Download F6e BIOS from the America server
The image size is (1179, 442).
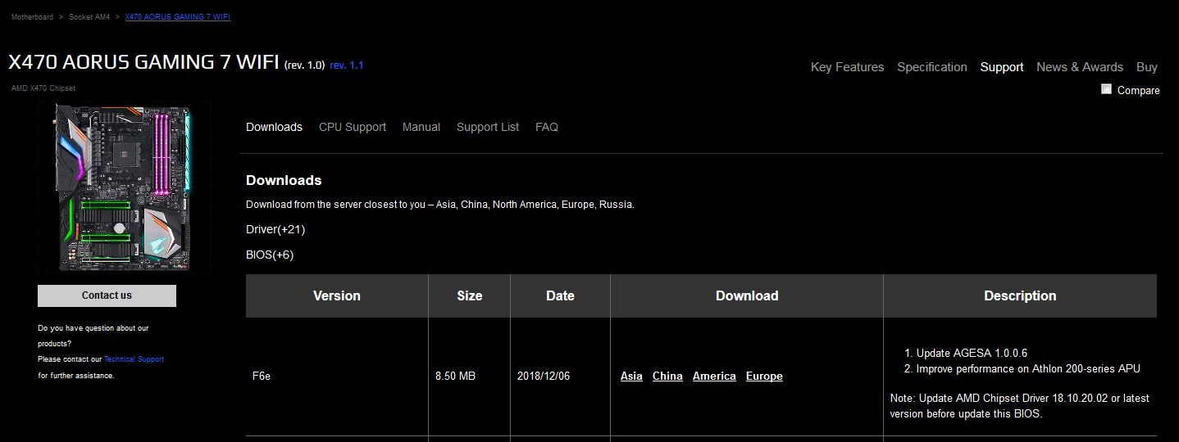(x=714, y=376)
